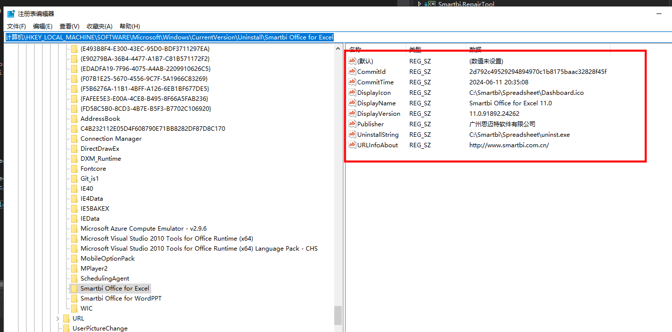Select the IE5BAKEX key
672x332 pixels.
click(x=95, y=209)
